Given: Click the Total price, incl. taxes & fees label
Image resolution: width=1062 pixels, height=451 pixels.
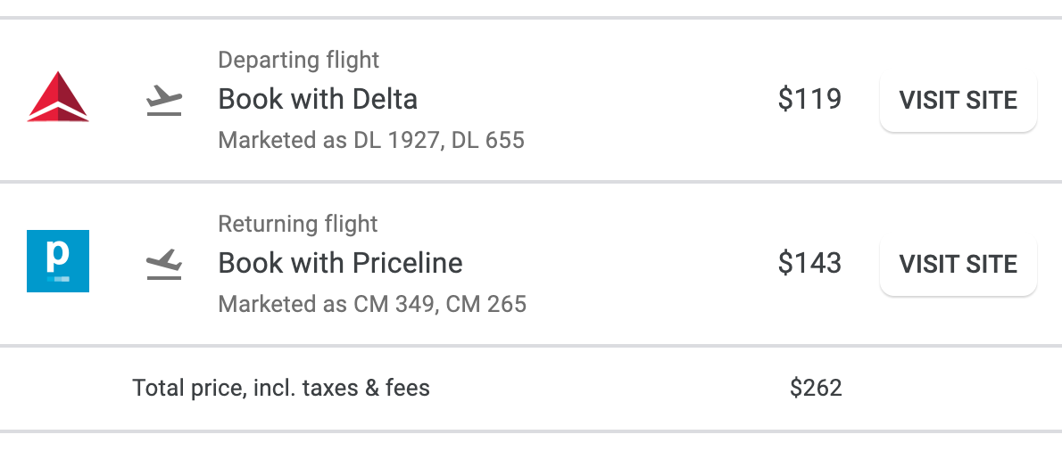Looking at the screenshot, I should click(x=281, y=388).
